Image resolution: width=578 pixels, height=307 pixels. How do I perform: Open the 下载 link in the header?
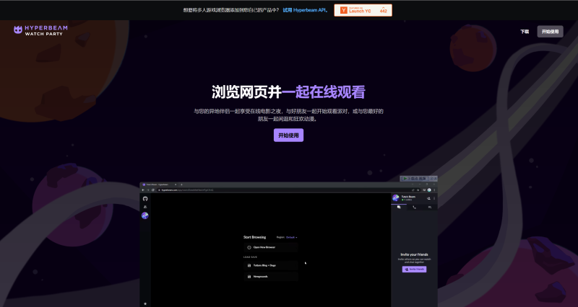pyautogui.click(x=525, y=32)
